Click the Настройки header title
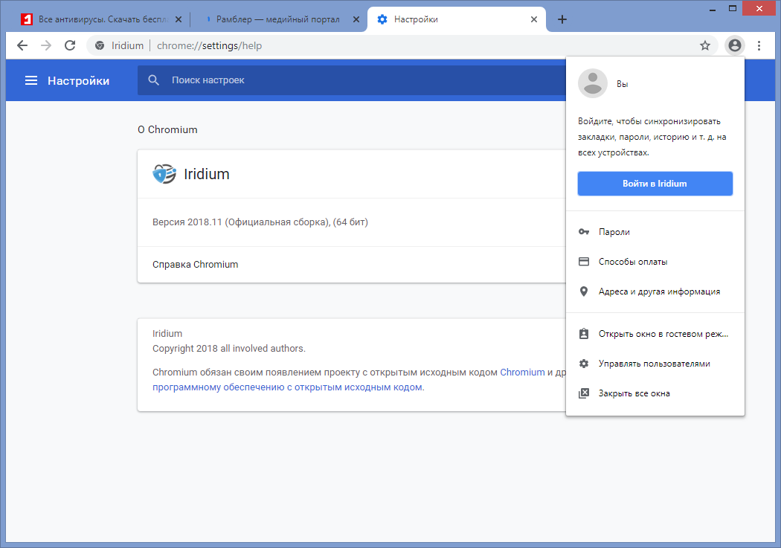Viewport: 781px width, 548px height. point(79,81)
